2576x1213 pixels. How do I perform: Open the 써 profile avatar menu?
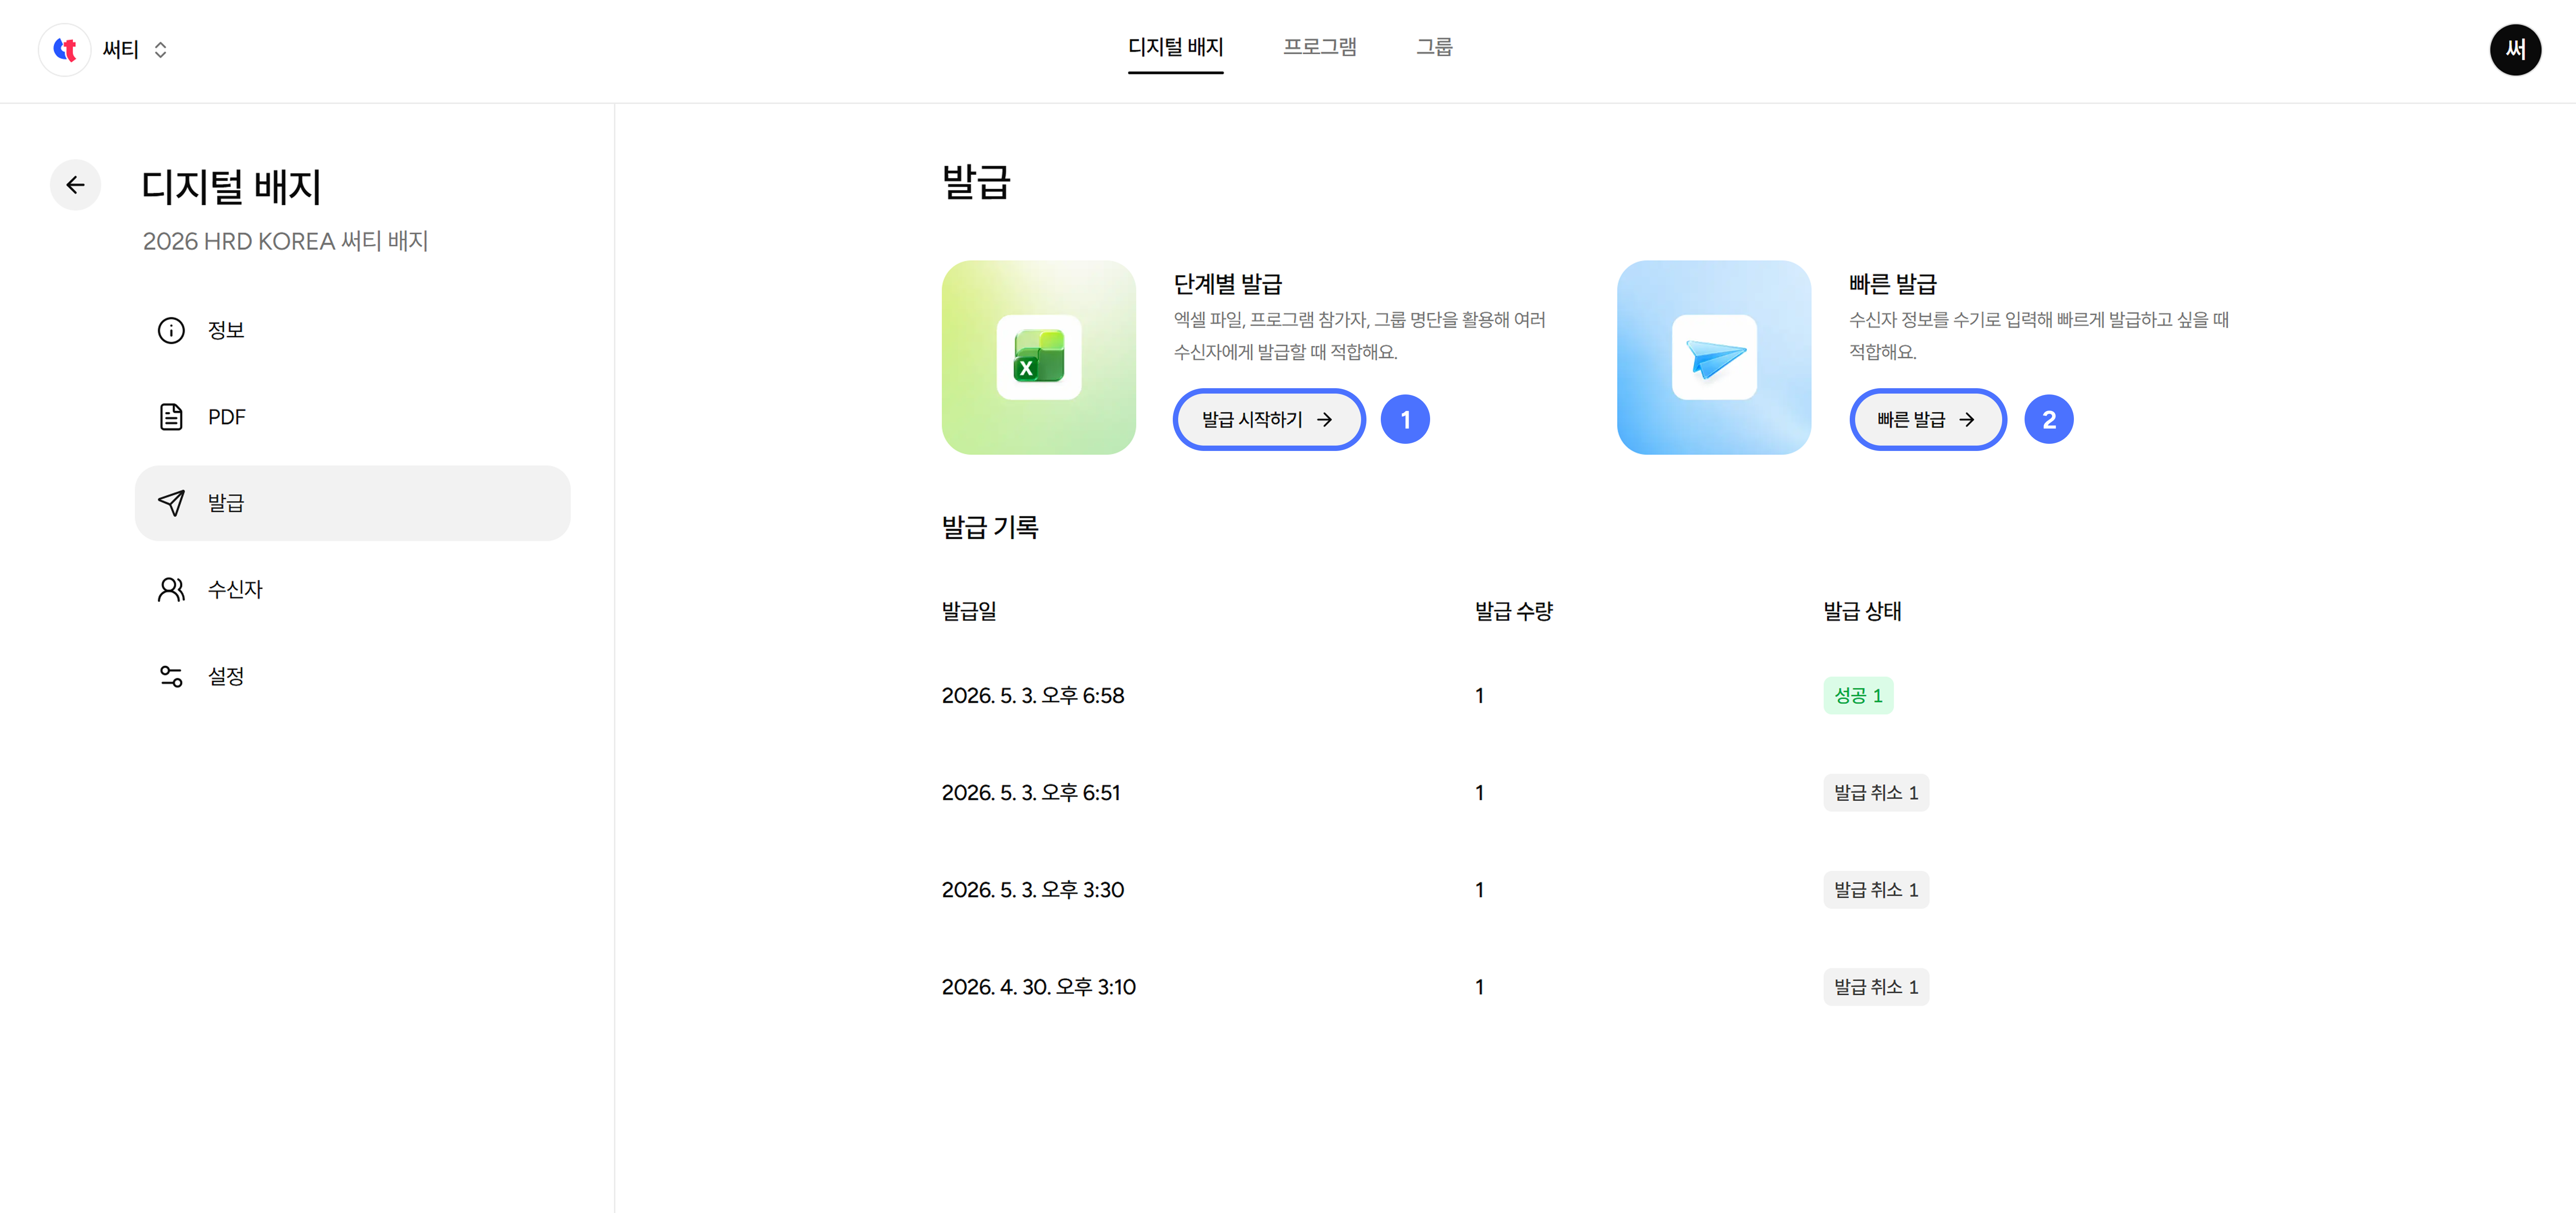[x=2514, y=50]
